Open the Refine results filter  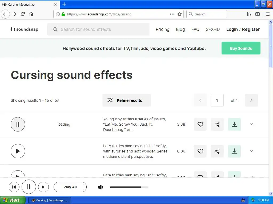pyautogui.click(x=127, y=100)
